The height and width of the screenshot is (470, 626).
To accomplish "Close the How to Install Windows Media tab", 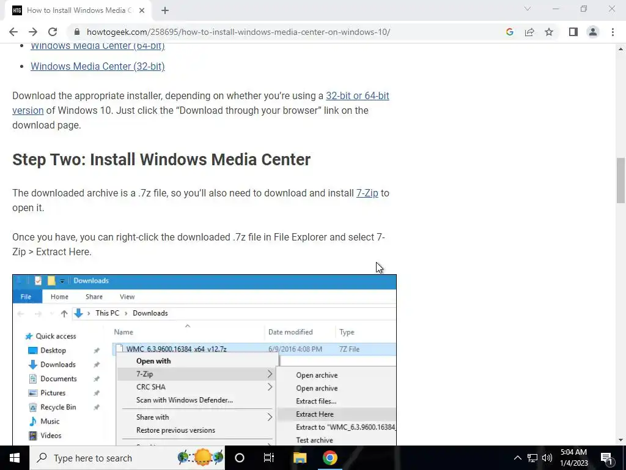I will point(142,10).
